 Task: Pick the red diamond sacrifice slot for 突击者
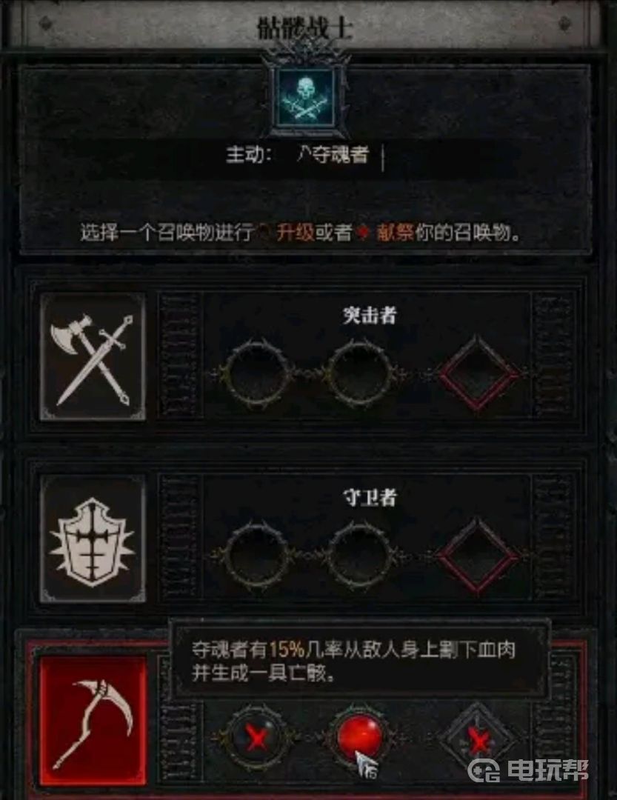478,374
